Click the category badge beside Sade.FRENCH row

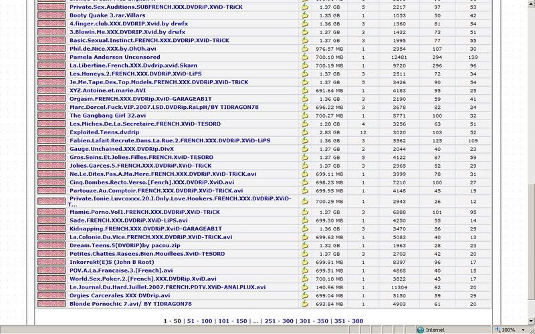point(51,220)
